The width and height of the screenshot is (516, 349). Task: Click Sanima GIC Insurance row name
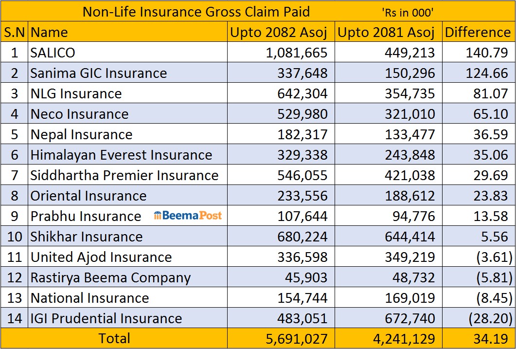[x=98, y=73]
